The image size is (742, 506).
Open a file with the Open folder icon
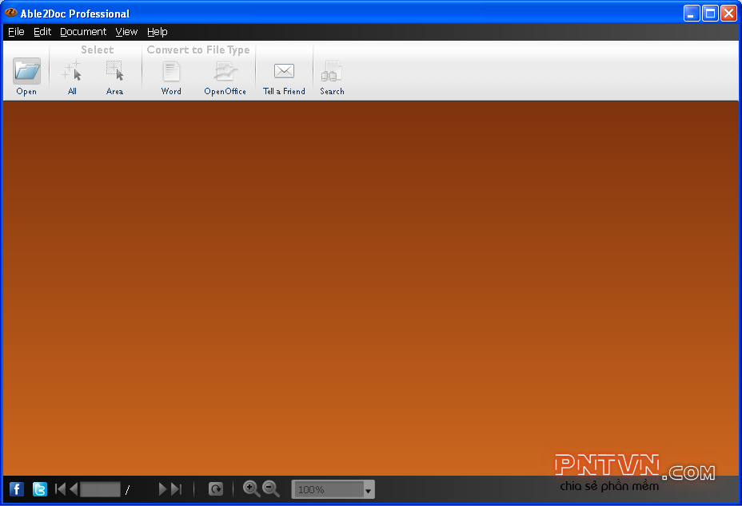coord(26,72)
